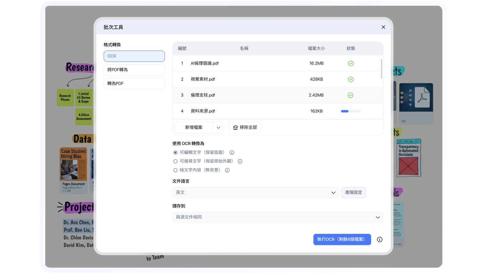Show info for 可編輯文字 option
Image resolution: width=487 pixels, height=273 pixels.
232,153
